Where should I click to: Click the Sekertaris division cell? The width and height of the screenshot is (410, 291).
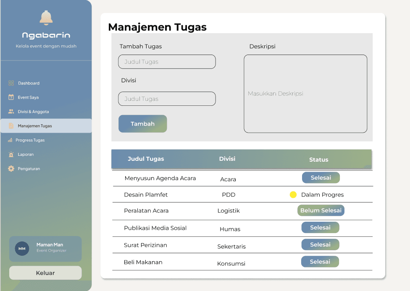point(231,246)
